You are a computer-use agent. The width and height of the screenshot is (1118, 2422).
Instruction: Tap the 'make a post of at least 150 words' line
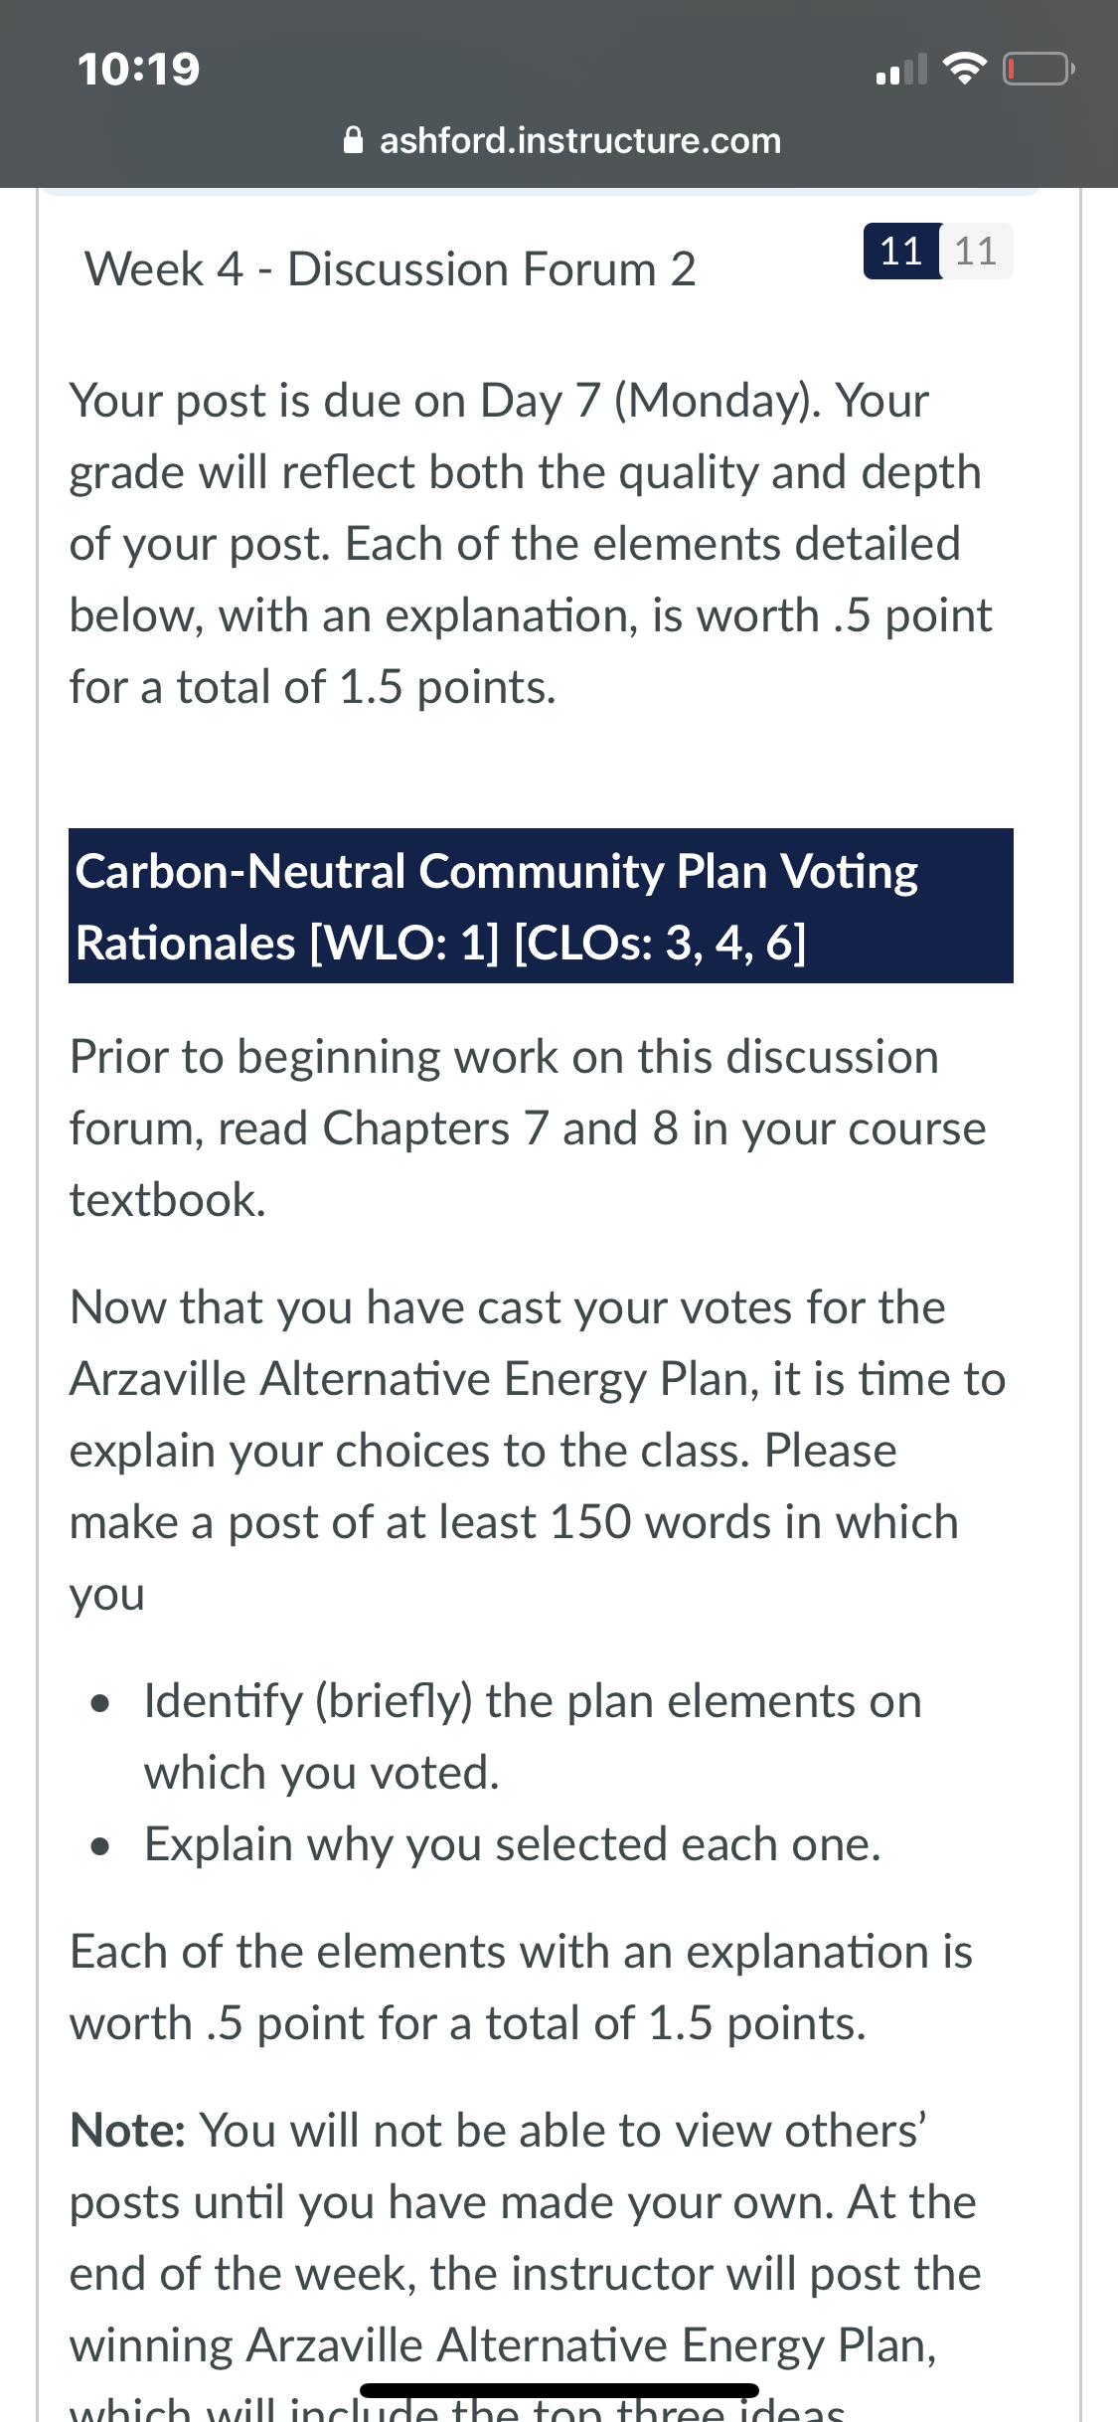(514, 1521)
